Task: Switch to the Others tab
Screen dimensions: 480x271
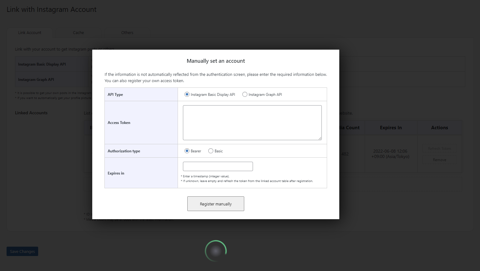Action: tap(127, 33)
